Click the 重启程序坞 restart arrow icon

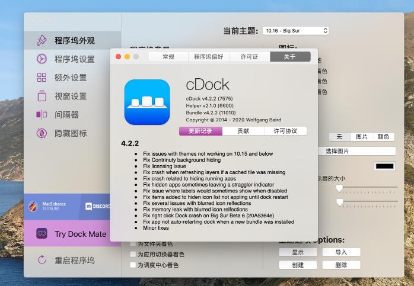(x=42, y=260)
